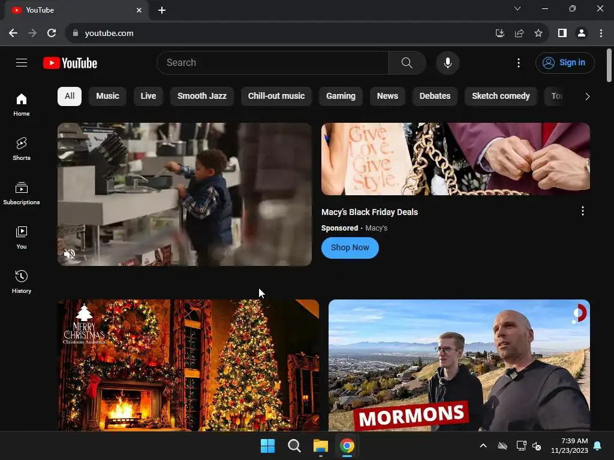Image resolution: width=614 pixels, height=460 pixels.
Task: Open watch History in the sidebar
Action: 22,282
